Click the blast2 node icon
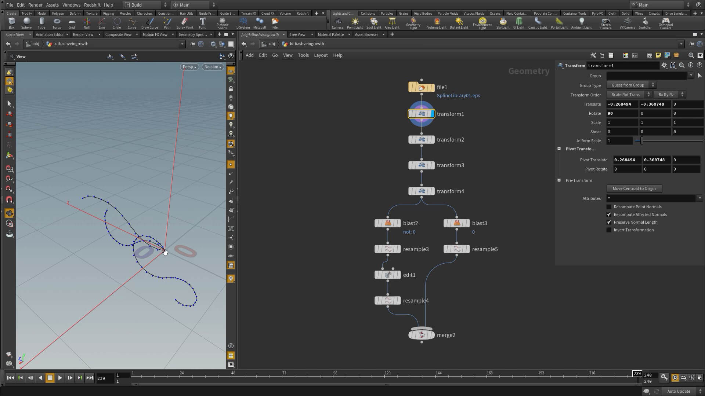This screenshot has height=396, width=705. [x=388, y=223]
